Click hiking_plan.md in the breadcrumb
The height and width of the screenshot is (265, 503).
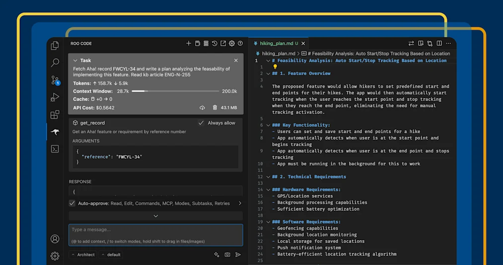pos(278,54)
